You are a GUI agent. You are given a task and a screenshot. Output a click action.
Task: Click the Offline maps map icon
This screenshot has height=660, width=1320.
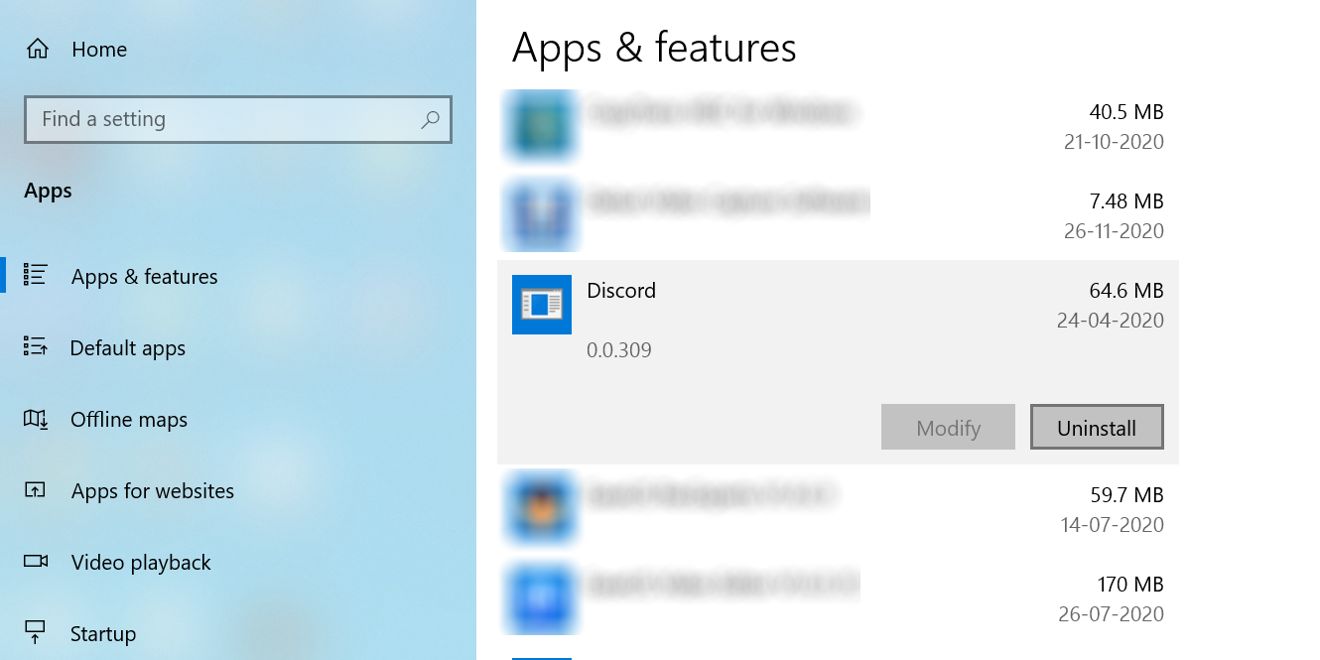(36, 419)
